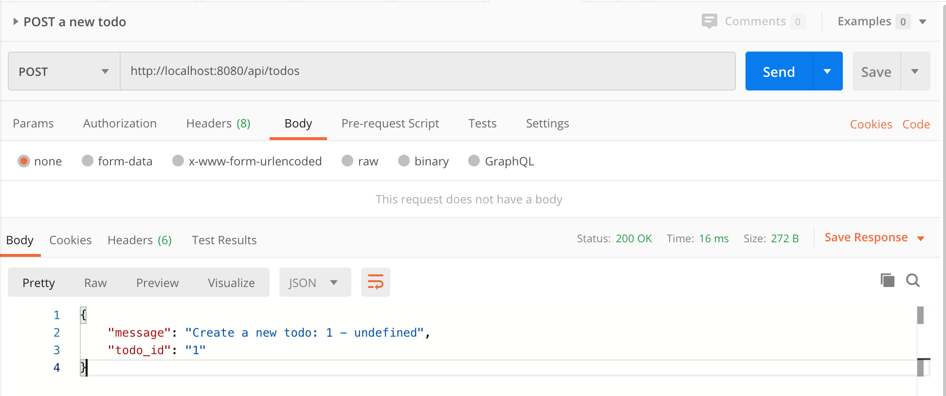946x396 pixels.
Task: Open the Test Results tab
Action: tap(224, 240)
